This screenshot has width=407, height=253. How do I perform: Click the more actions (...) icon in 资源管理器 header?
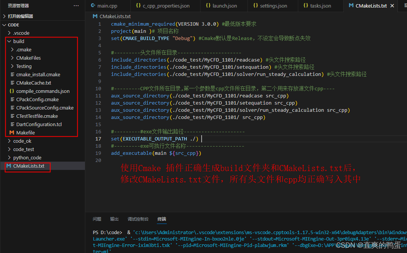pos(76,5)
